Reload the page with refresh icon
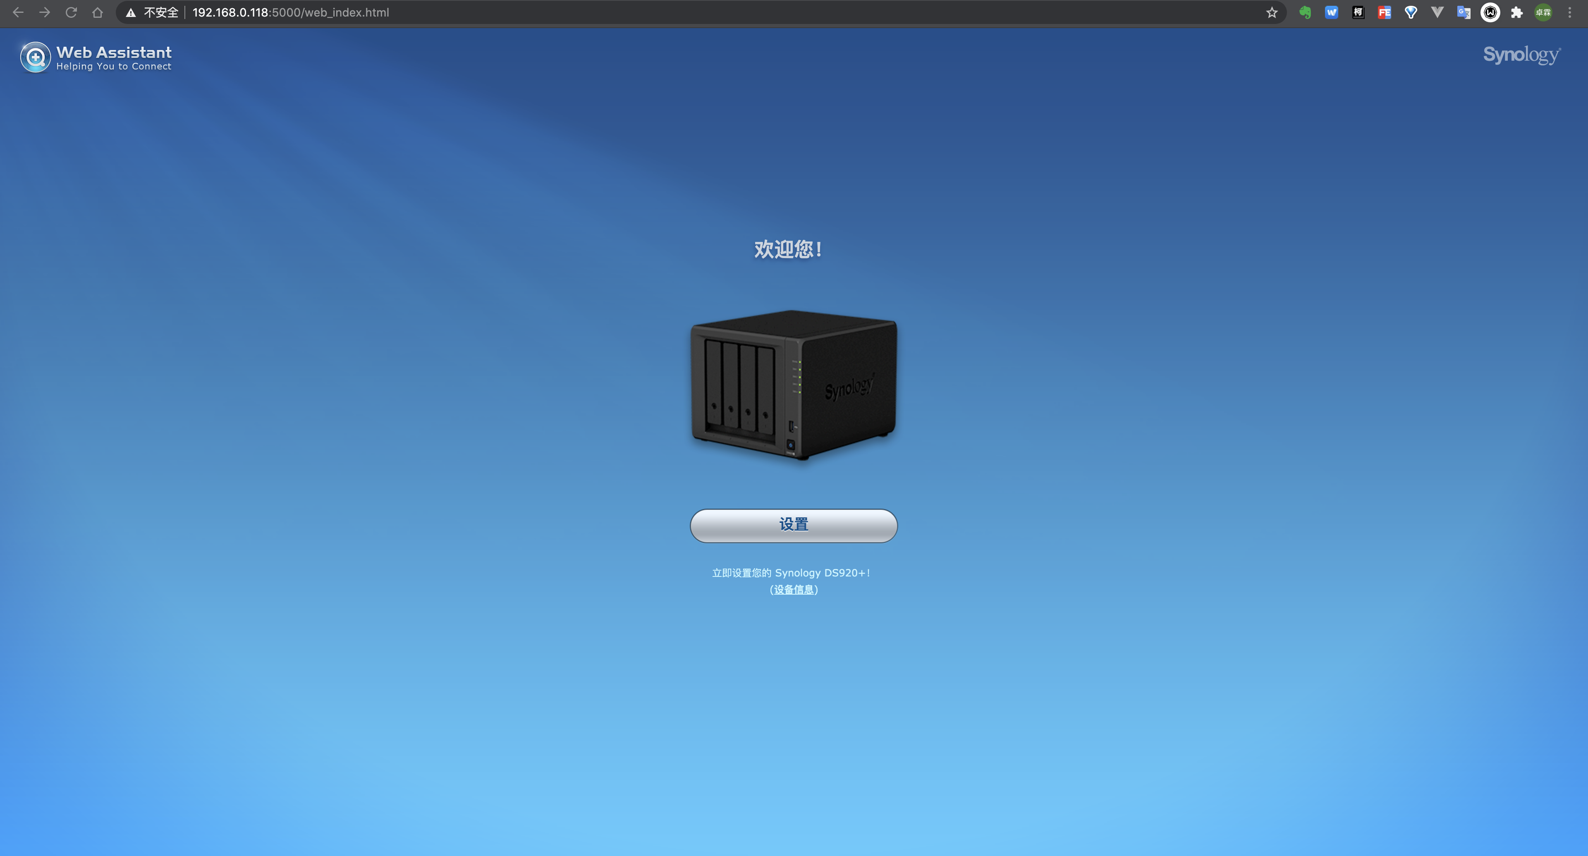This screenshot has width=1588, height=856. coord(71,12)
